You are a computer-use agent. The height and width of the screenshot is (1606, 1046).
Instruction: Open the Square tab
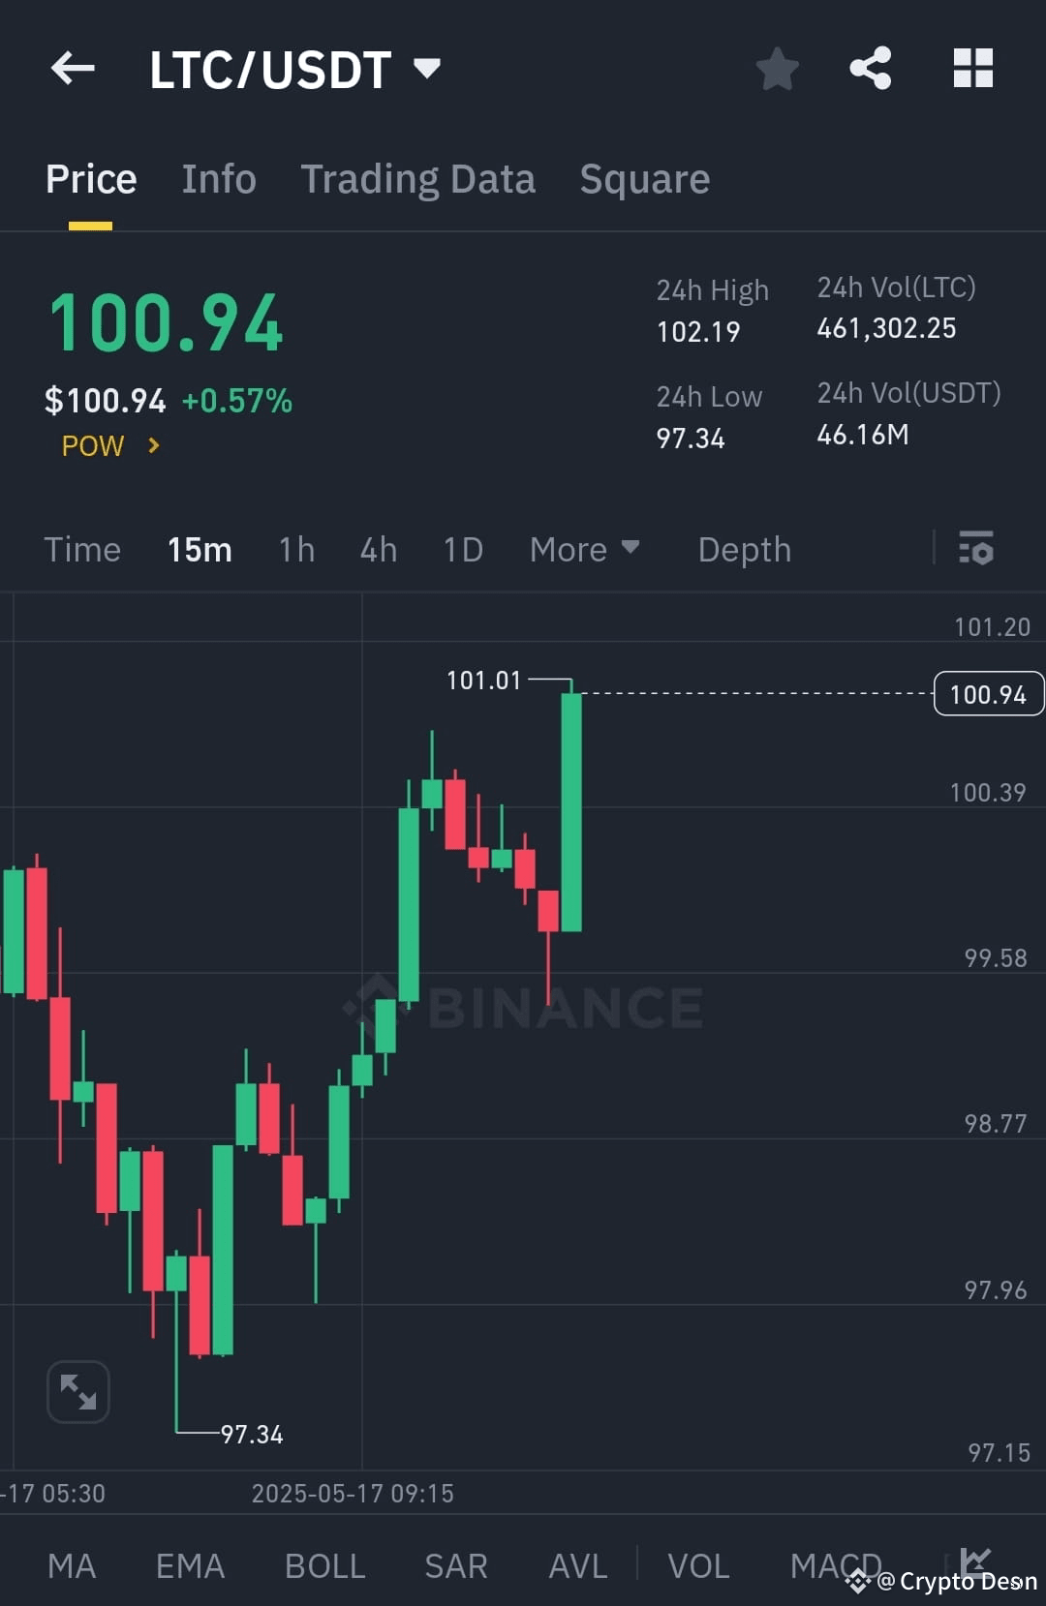click(x=644, y=179)
